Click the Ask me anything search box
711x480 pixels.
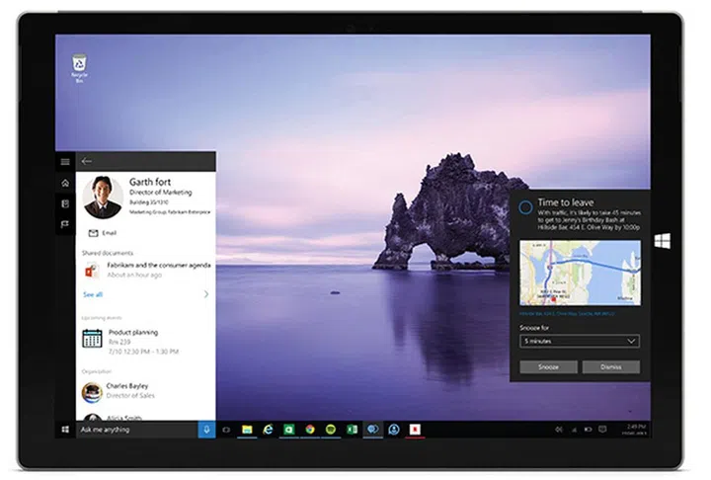coord(136,430)
